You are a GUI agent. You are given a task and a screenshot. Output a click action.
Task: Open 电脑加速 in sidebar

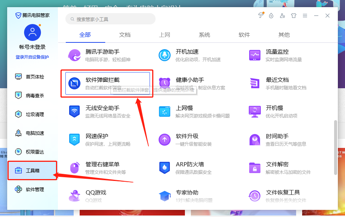[x=32, y=133]
